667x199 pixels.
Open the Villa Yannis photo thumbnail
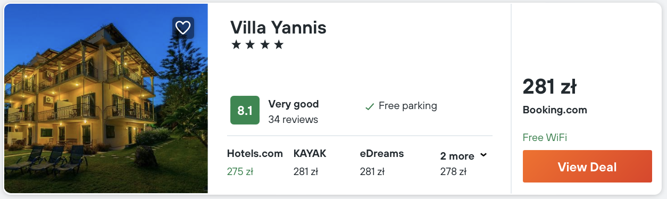(106, 98)
